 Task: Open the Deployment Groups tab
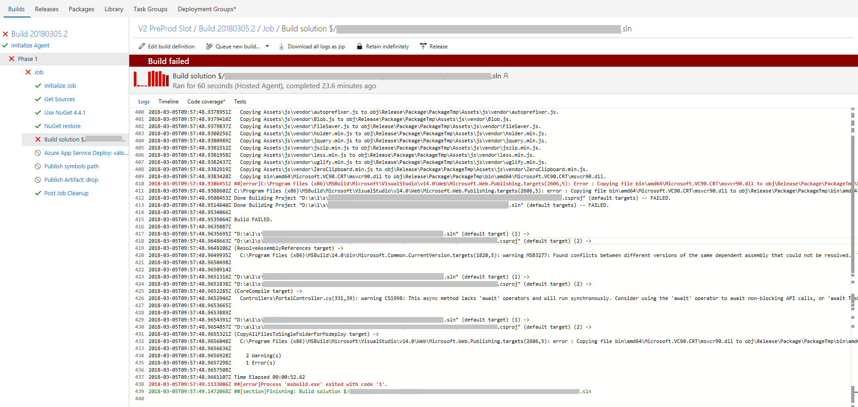(207, 9)
